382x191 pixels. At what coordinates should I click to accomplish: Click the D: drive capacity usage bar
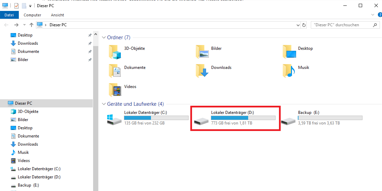(243, 118)
